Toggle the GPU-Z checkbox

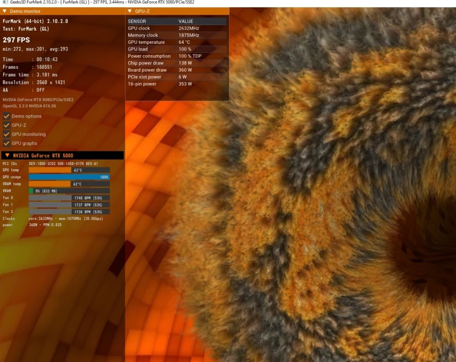pyautogui.click(x=6, y=125)
